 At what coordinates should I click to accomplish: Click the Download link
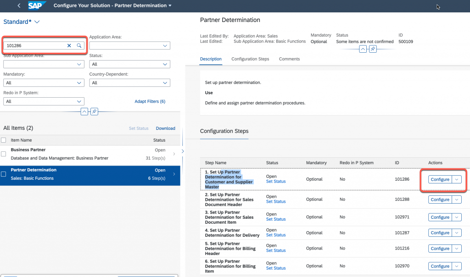coord(165,128)
